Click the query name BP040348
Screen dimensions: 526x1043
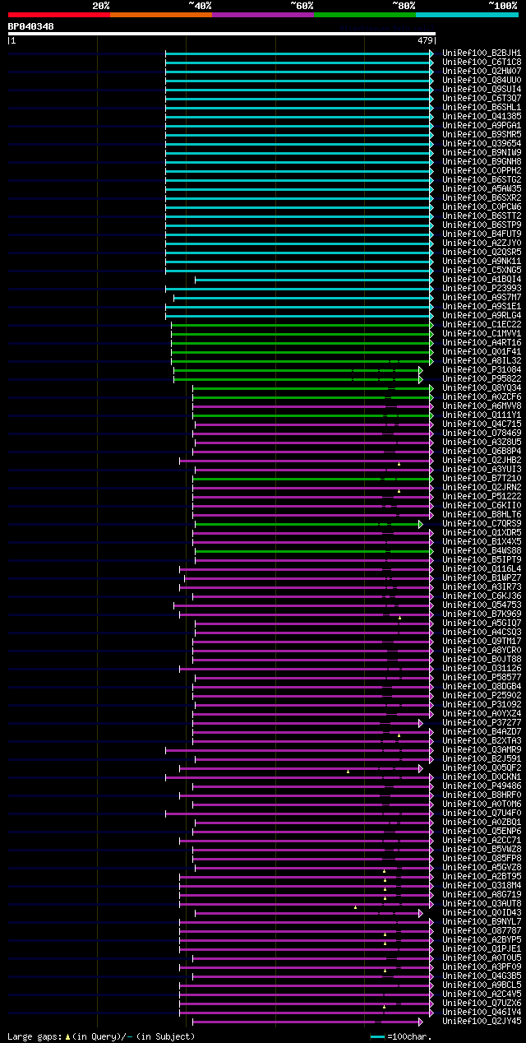(31, 26)
